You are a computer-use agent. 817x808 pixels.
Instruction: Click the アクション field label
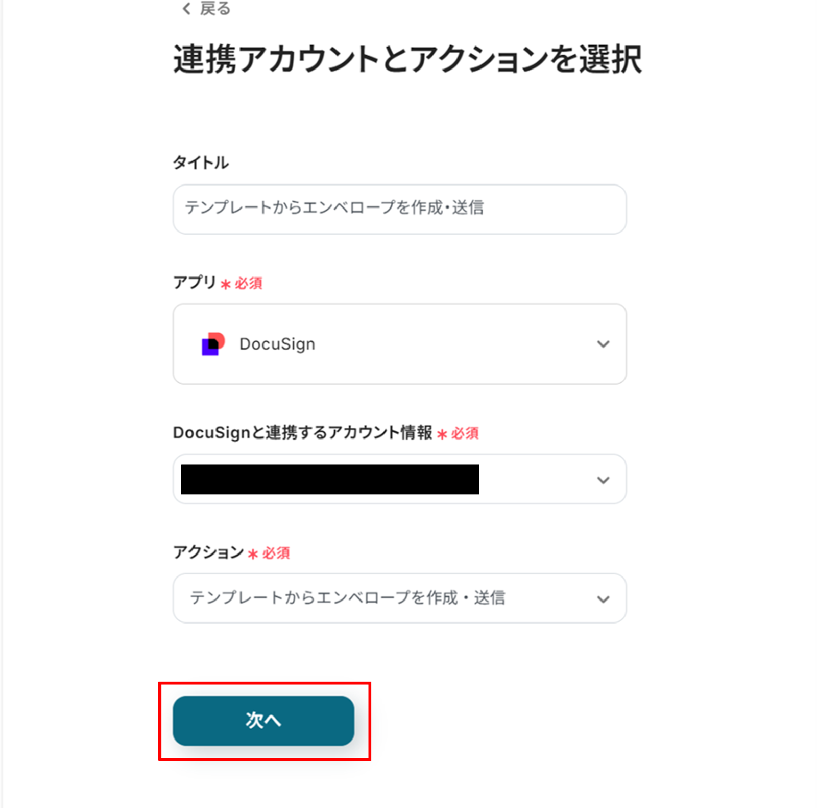[x=208, y=552]
